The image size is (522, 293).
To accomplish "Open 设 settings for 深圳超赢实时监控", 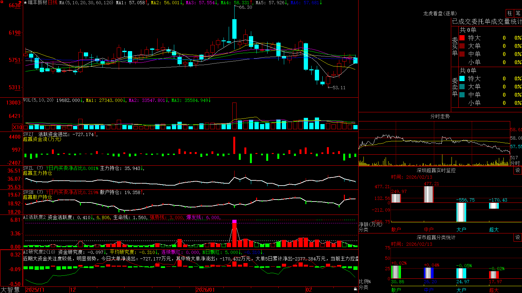I will coord(518,170).
